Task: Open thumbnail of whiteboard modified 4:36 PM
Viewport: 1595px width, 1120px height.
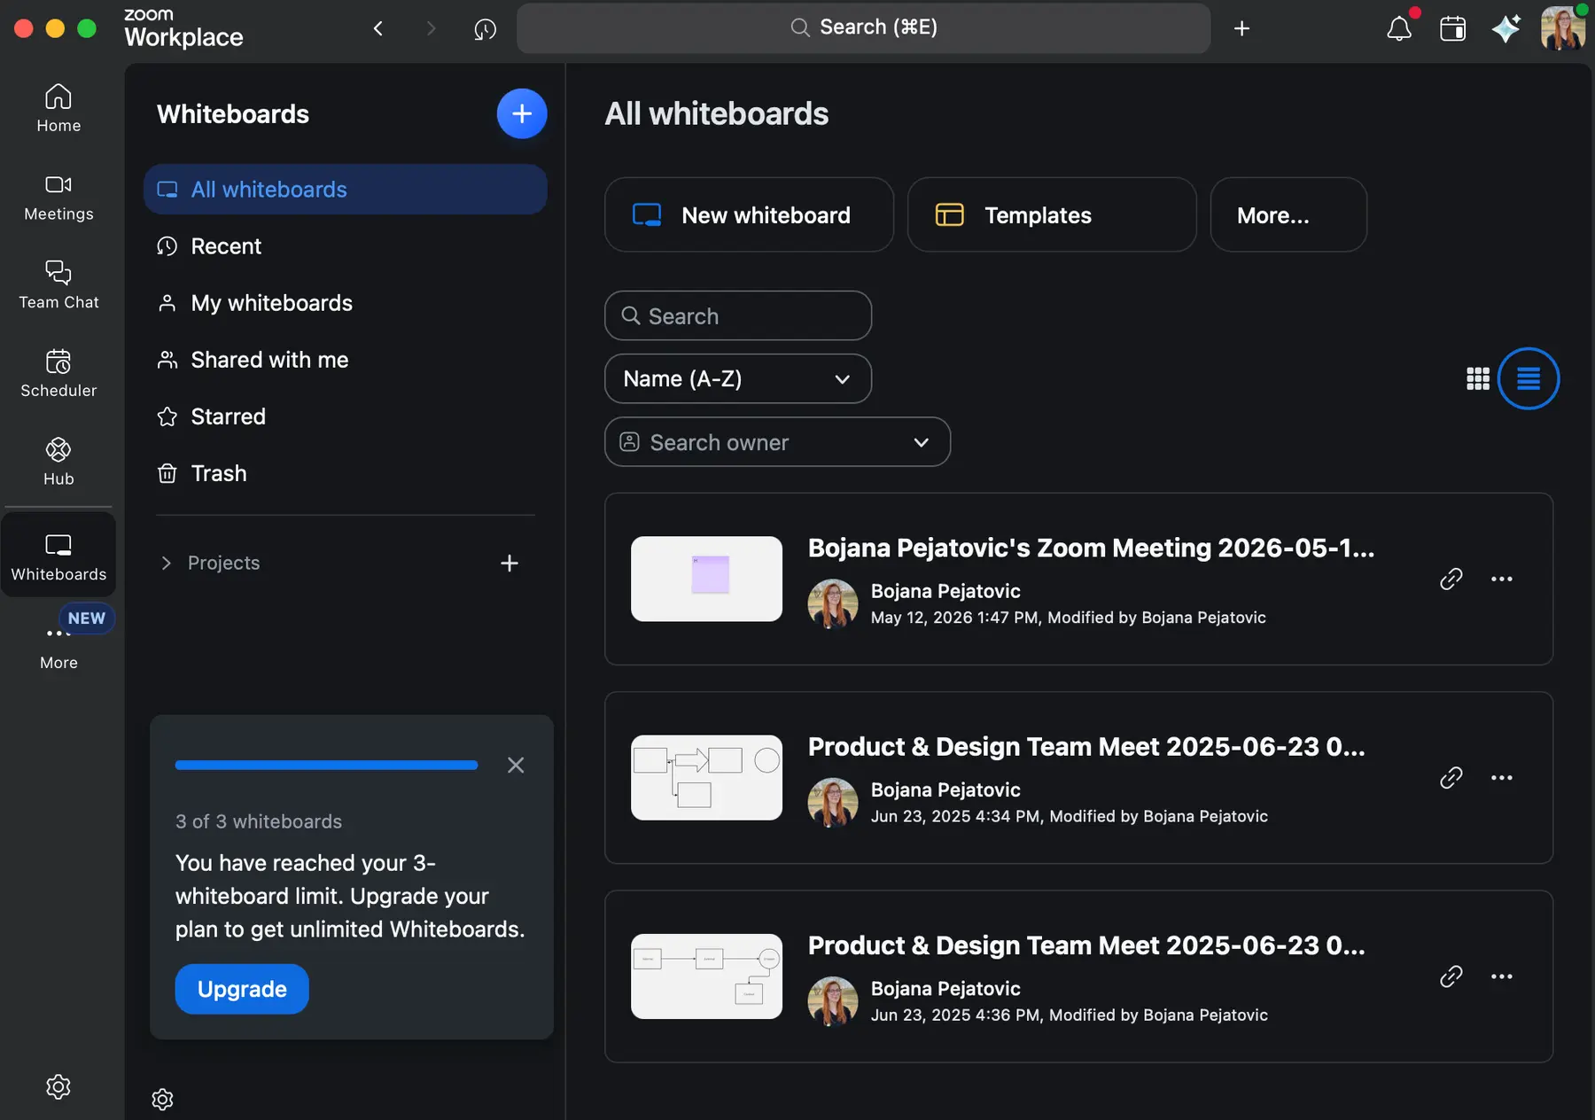Action: click(x=706, y=976)
